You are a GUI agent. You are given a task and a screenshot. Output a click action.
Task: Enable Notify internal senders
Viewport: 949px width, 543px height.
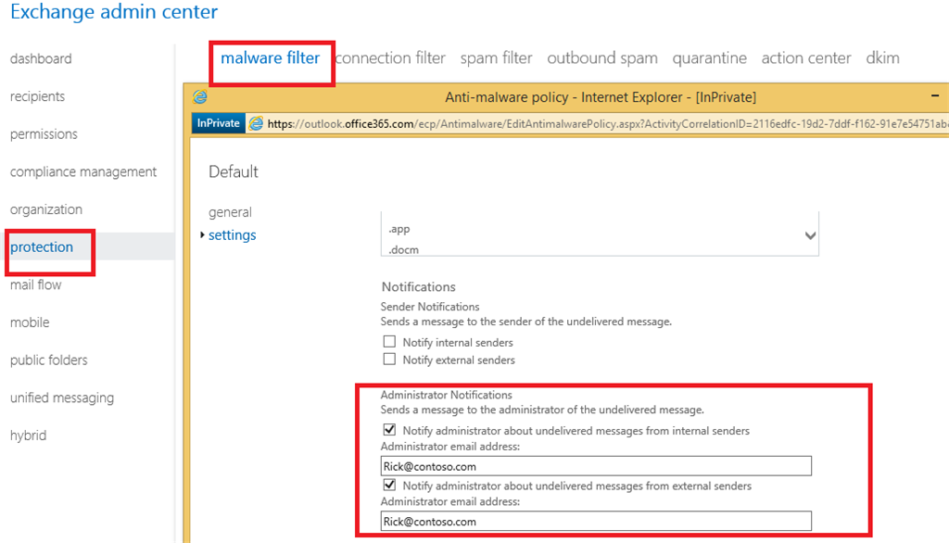[x=390, y=342]
